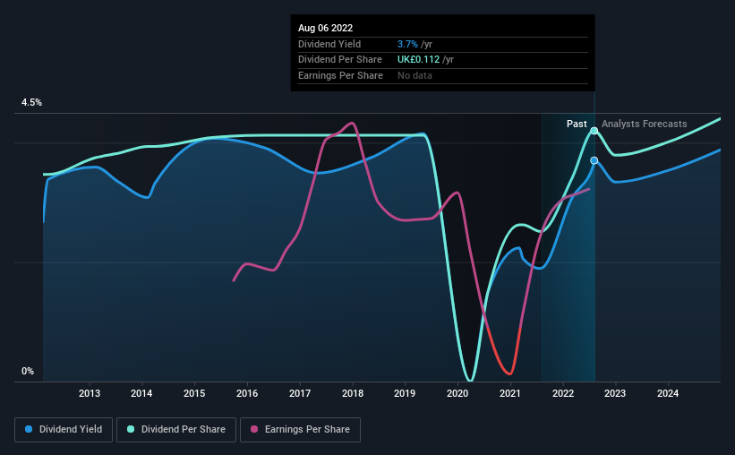Viewport: 735px width, 455px height.
Task: Click the 3.7% dividend yield value
Action: 407,44
